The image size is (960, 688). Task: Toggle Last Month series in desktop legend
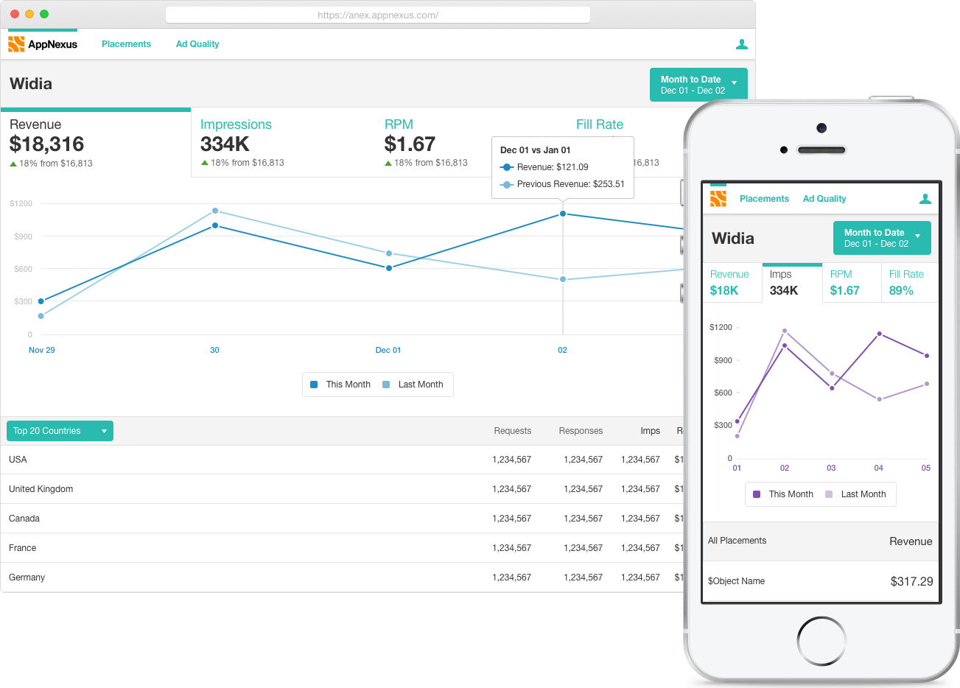tap(413, 385)
